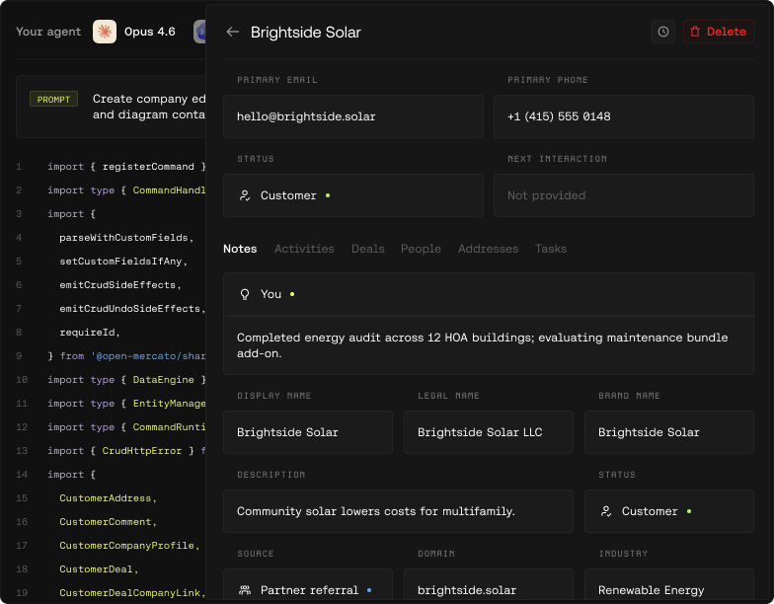
Task: Edit the Domain brightside.solar field
Action: [x=488, y=586]
